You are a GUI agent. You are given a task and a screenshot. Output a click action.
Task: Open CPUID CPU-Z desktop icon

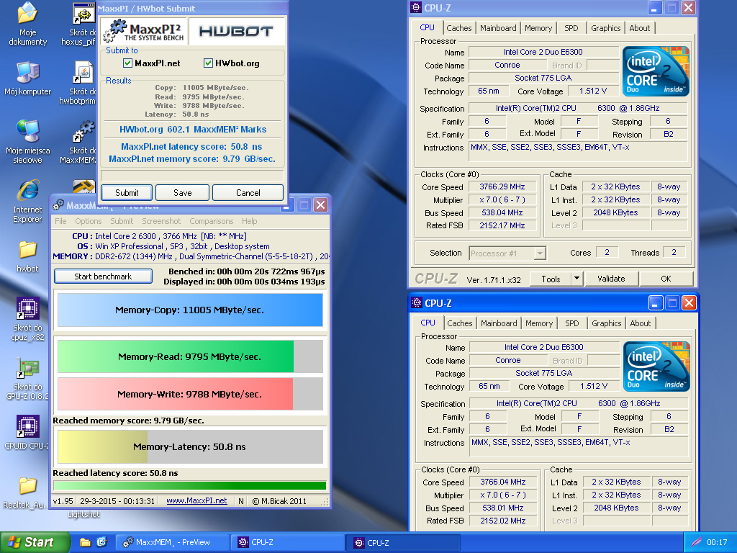(x=27, y=433)
